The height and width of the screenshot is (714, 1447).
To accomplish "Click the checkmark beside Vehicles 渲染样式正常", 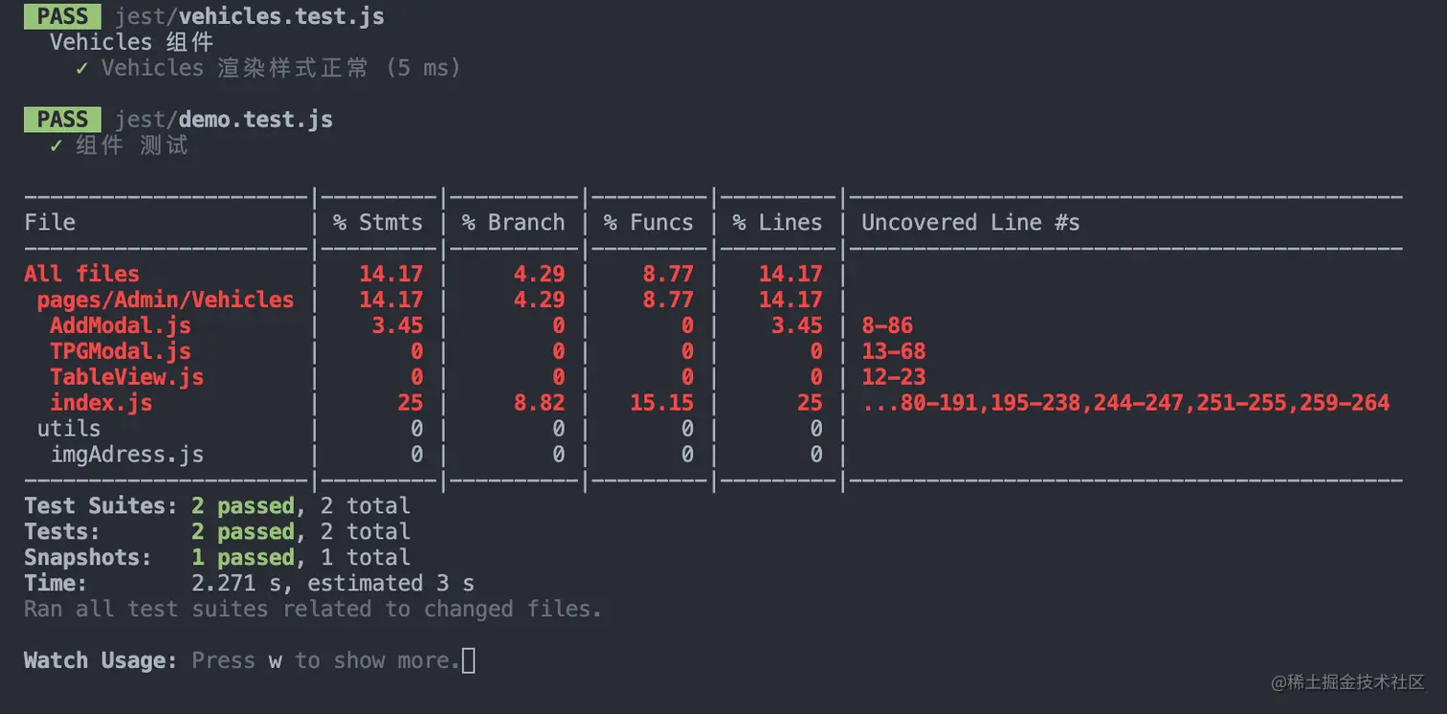I will (82, 68).
